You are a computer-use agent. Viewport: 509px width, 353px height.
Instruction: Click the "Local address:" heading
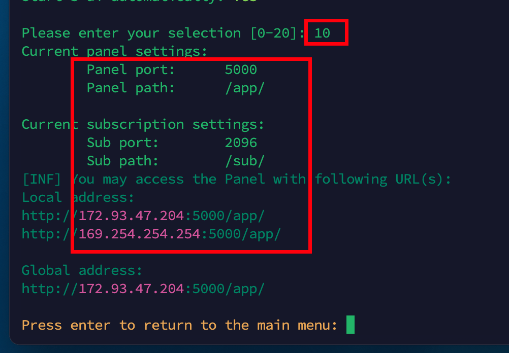78,198
